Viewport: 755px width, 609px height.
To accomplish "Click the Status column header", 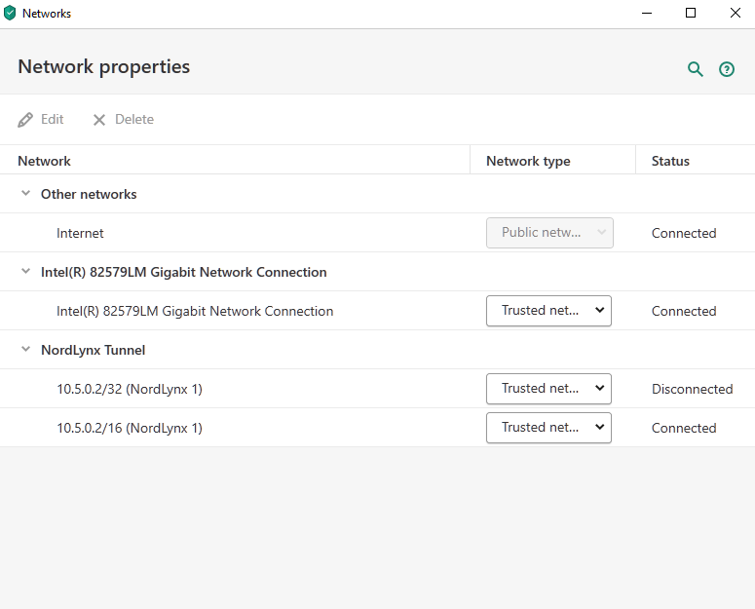I will pos(670,161).
